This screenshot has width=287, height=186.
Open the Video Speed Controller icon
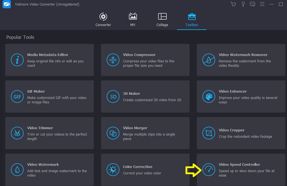click(x=208, y=170)
